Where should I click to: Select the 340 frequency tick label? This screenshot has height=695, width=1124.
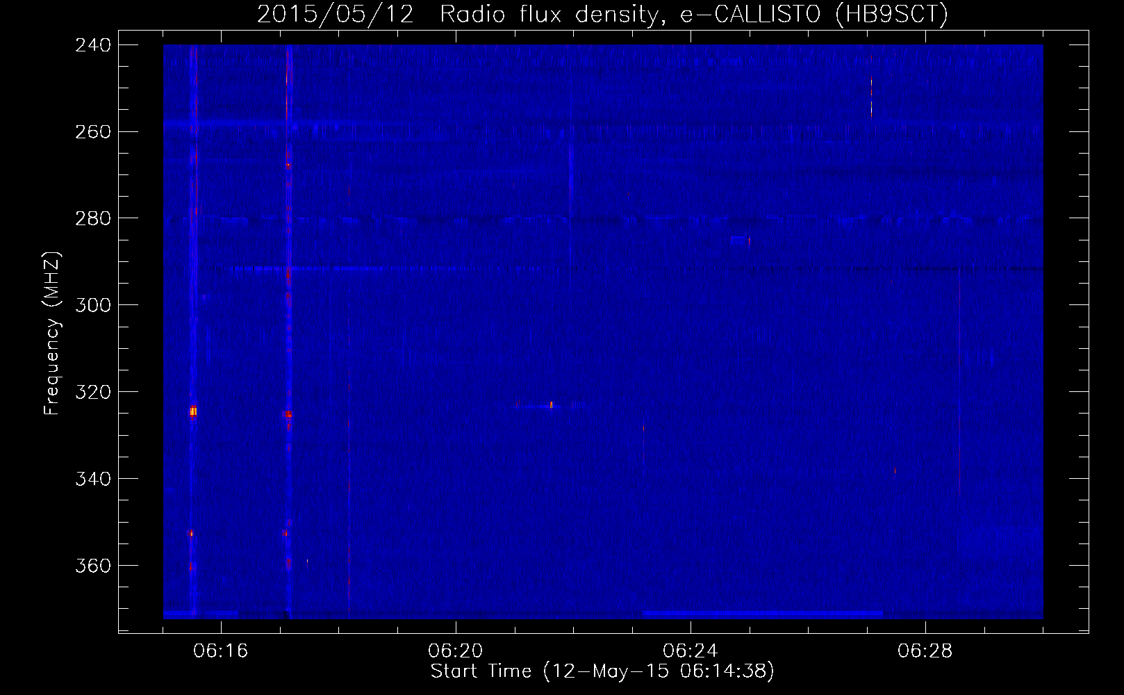click(93, 480)
